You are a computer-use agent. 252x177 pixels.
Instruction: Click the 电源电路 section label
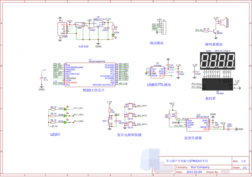(83, 47)
